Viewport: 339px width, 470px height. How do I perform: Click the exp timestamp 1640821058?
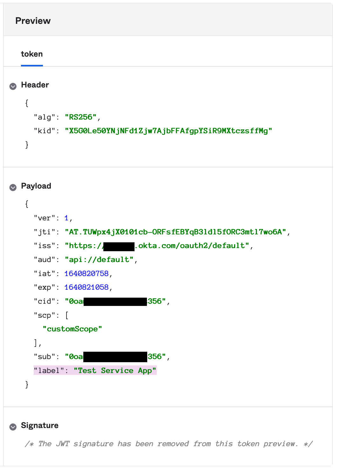pyautogui.click(x=86, y=287)
